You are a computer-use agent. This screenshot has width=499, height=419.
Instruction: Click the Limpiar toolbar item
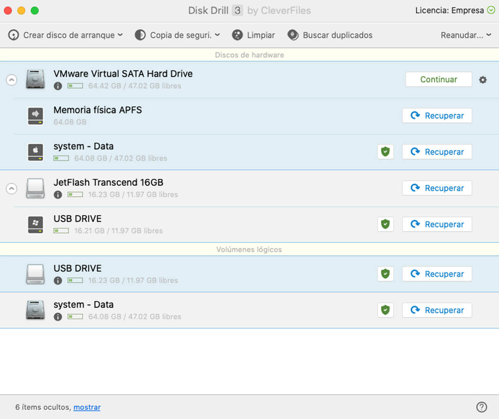pyautogui.click(x=253, y=35)
